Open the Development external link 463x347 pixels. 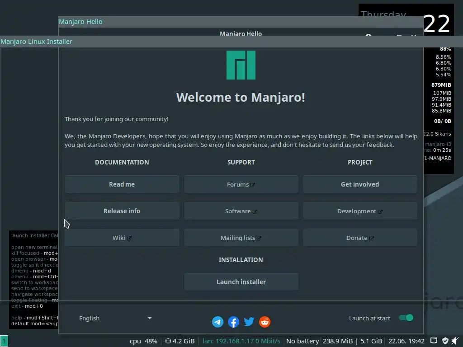tap(360, 211)
